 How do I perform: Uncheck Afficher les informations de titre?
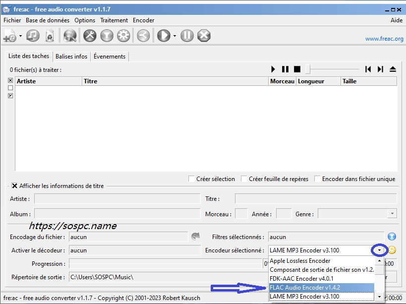15,186
